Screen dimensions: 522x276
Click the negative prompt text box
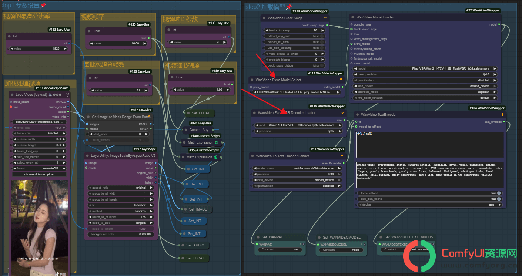pos(430,175)
